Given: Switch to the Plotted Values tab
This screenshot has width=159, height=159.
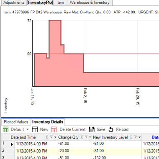Looking at the screenshot, I should tap(16, 122).
